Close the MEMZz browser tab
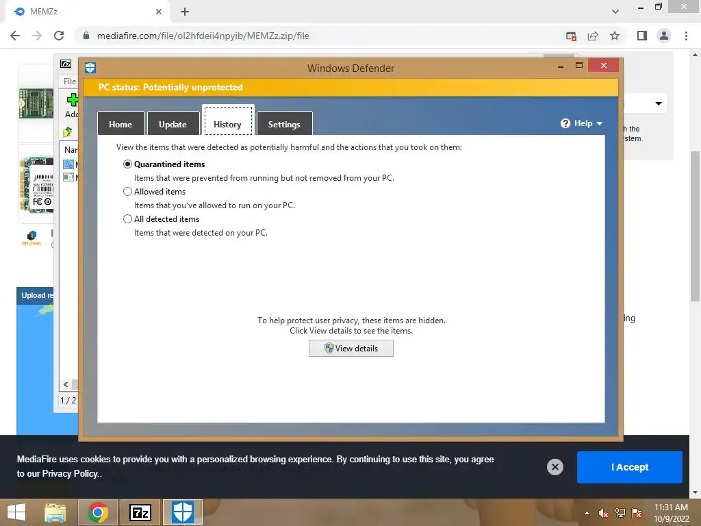Image resolution: width=701 pixels, height=526 pixels. click(159, 12)
